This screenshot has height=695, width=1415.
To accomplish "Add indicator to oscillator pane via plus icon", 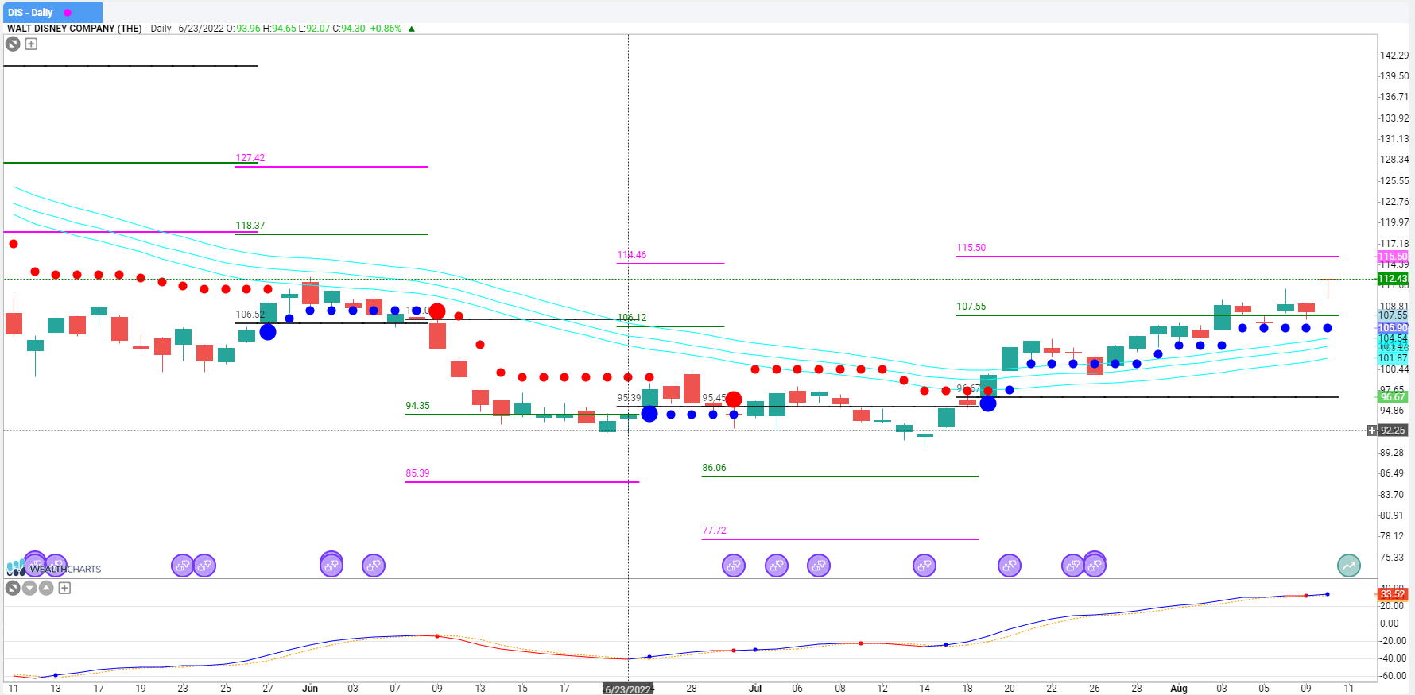I will pyautogui.click(x=64, y=588).
